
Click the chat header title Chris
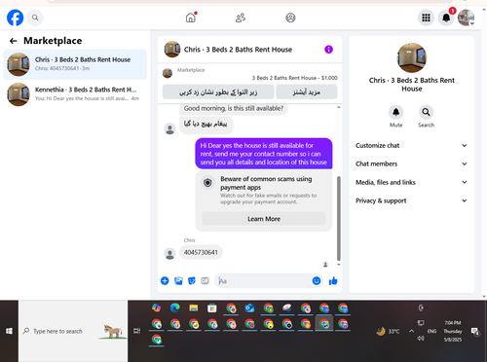click(238, 50)
